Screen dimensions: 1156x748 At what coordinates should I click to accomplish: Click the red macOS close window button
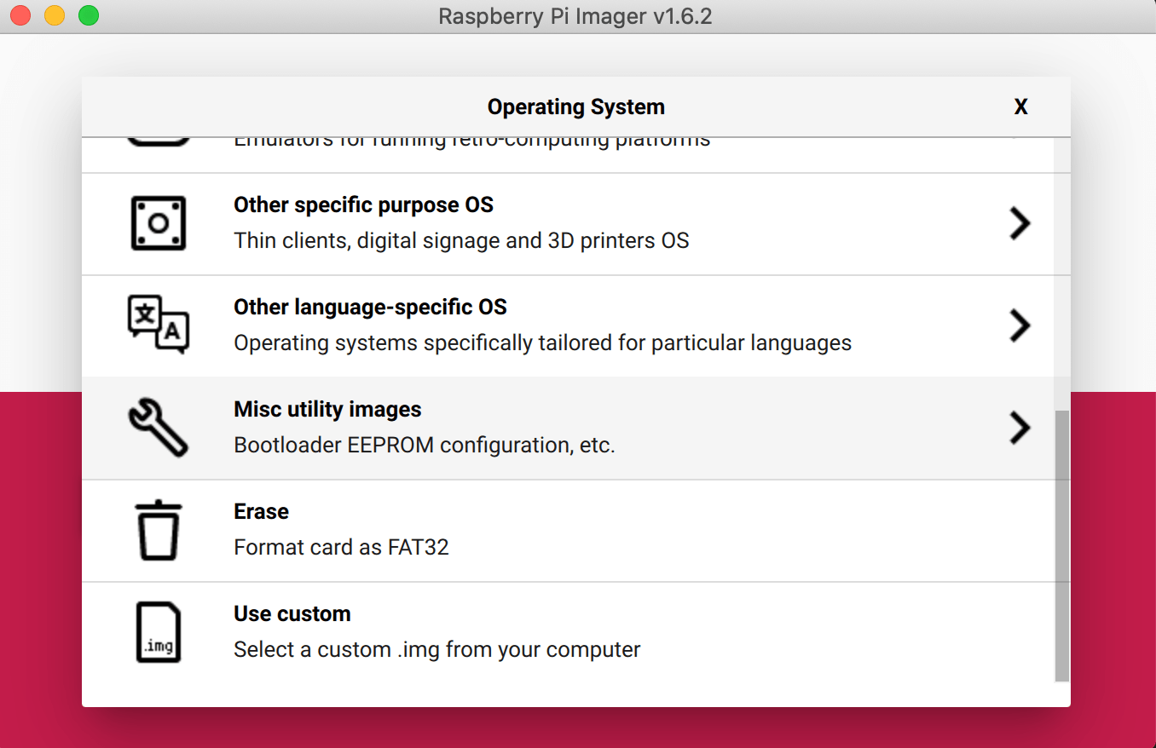20,15
